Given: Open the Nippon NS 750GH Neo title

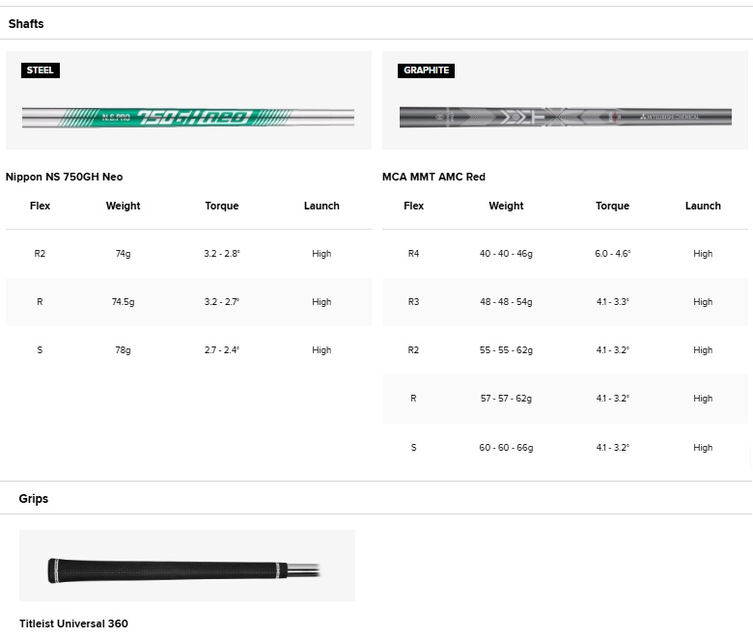Looking at the screenshot, I should [65, 177].
